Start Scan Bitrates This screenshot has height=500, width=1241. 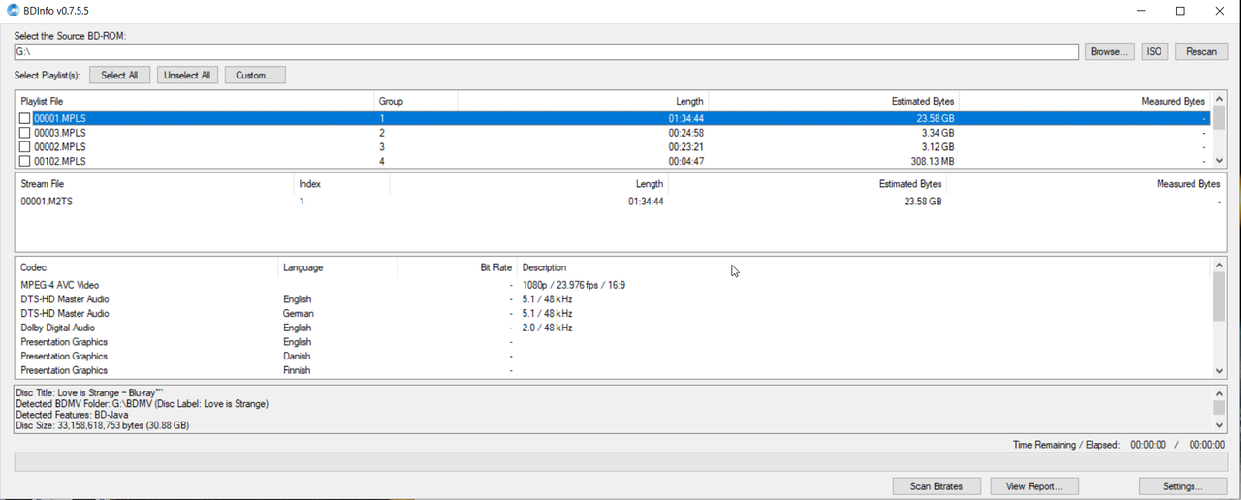pyautogui.click(x=937, y=486)
